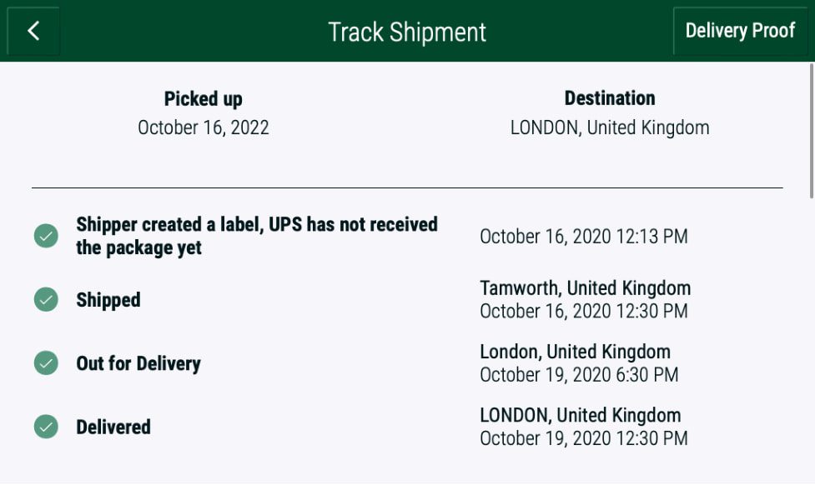Click the checkmark next to the label-created status
The width and height of the screenshot is (815, 500).
(44, 236)
